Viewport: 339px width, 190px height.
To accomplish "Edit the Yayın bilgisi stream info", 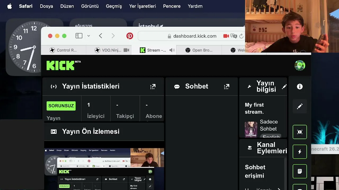I will 284,87.
